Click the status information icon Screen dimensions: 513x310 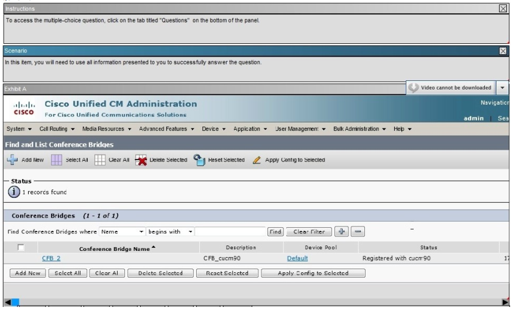(14, 192)
